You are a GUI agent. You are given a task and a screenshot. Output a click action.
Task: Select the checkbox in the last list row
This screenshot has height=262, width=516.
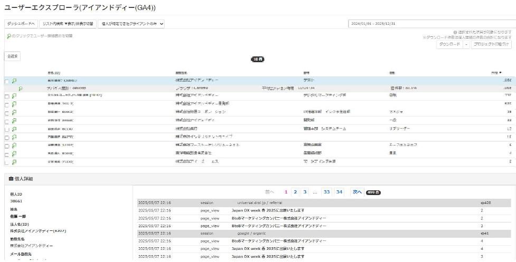(x=7, y=162)
